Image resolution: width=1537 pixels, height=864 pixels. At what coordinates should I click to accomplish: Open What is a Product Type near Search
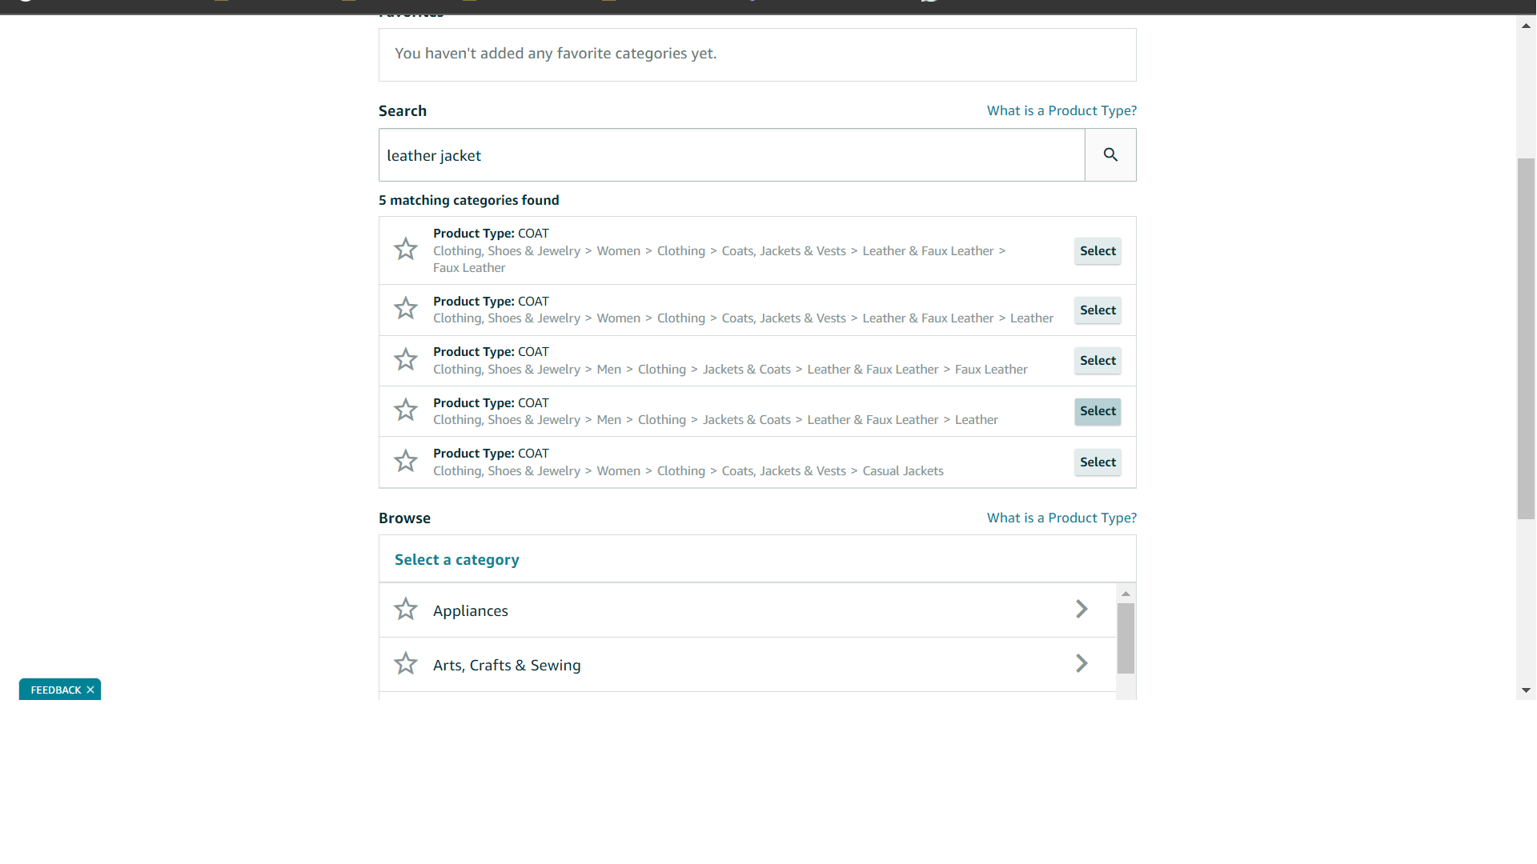[1061, 110]
